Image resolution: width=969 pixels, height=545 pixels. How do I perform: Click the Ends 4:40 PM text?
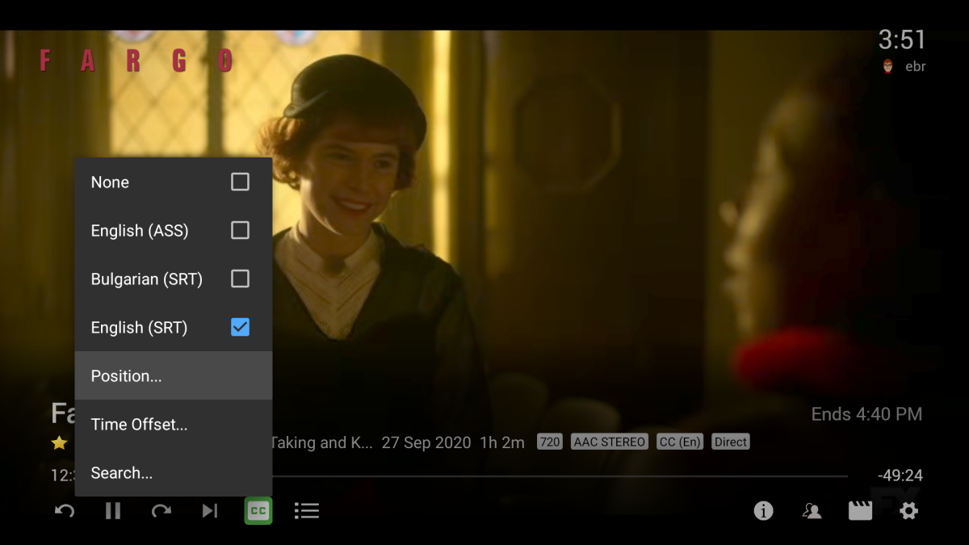[866, 414]
